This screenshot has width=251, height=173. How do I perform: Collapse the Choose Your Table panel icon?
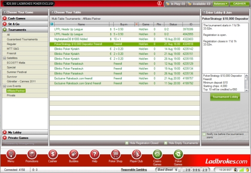52,12
